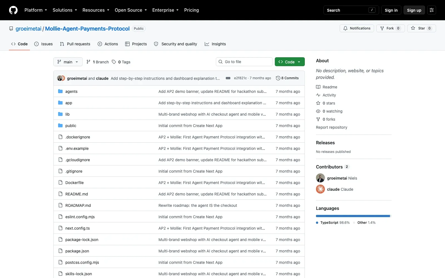The height and width of the screenshot is (278, 445).
Task: View the 8 Commits history
Action: point(287,78)
